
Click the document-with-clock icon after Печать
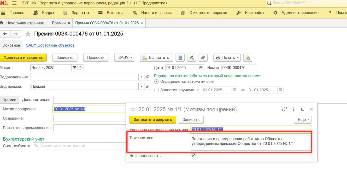tap(248, 58)
